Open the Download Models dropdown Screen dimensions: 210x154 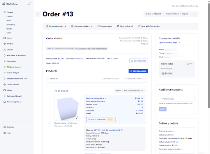click(135, 79)
